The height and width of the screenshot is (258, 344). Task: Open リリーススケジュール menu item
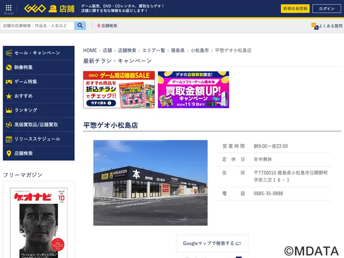tap(39, 139)
